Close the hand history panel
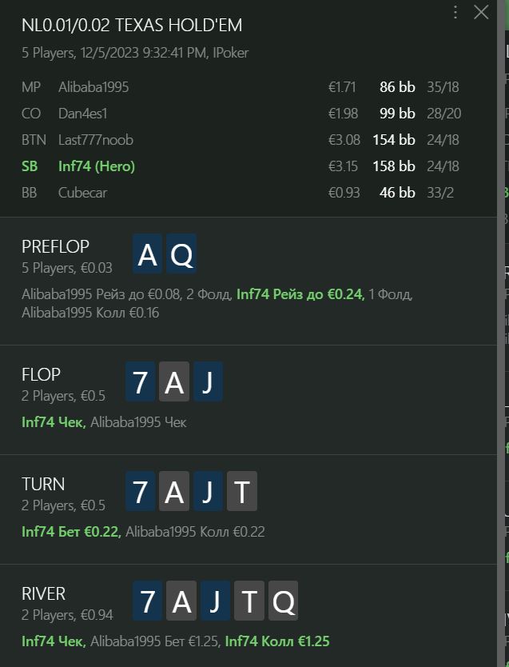509x667 pixels. coord(481,12)
